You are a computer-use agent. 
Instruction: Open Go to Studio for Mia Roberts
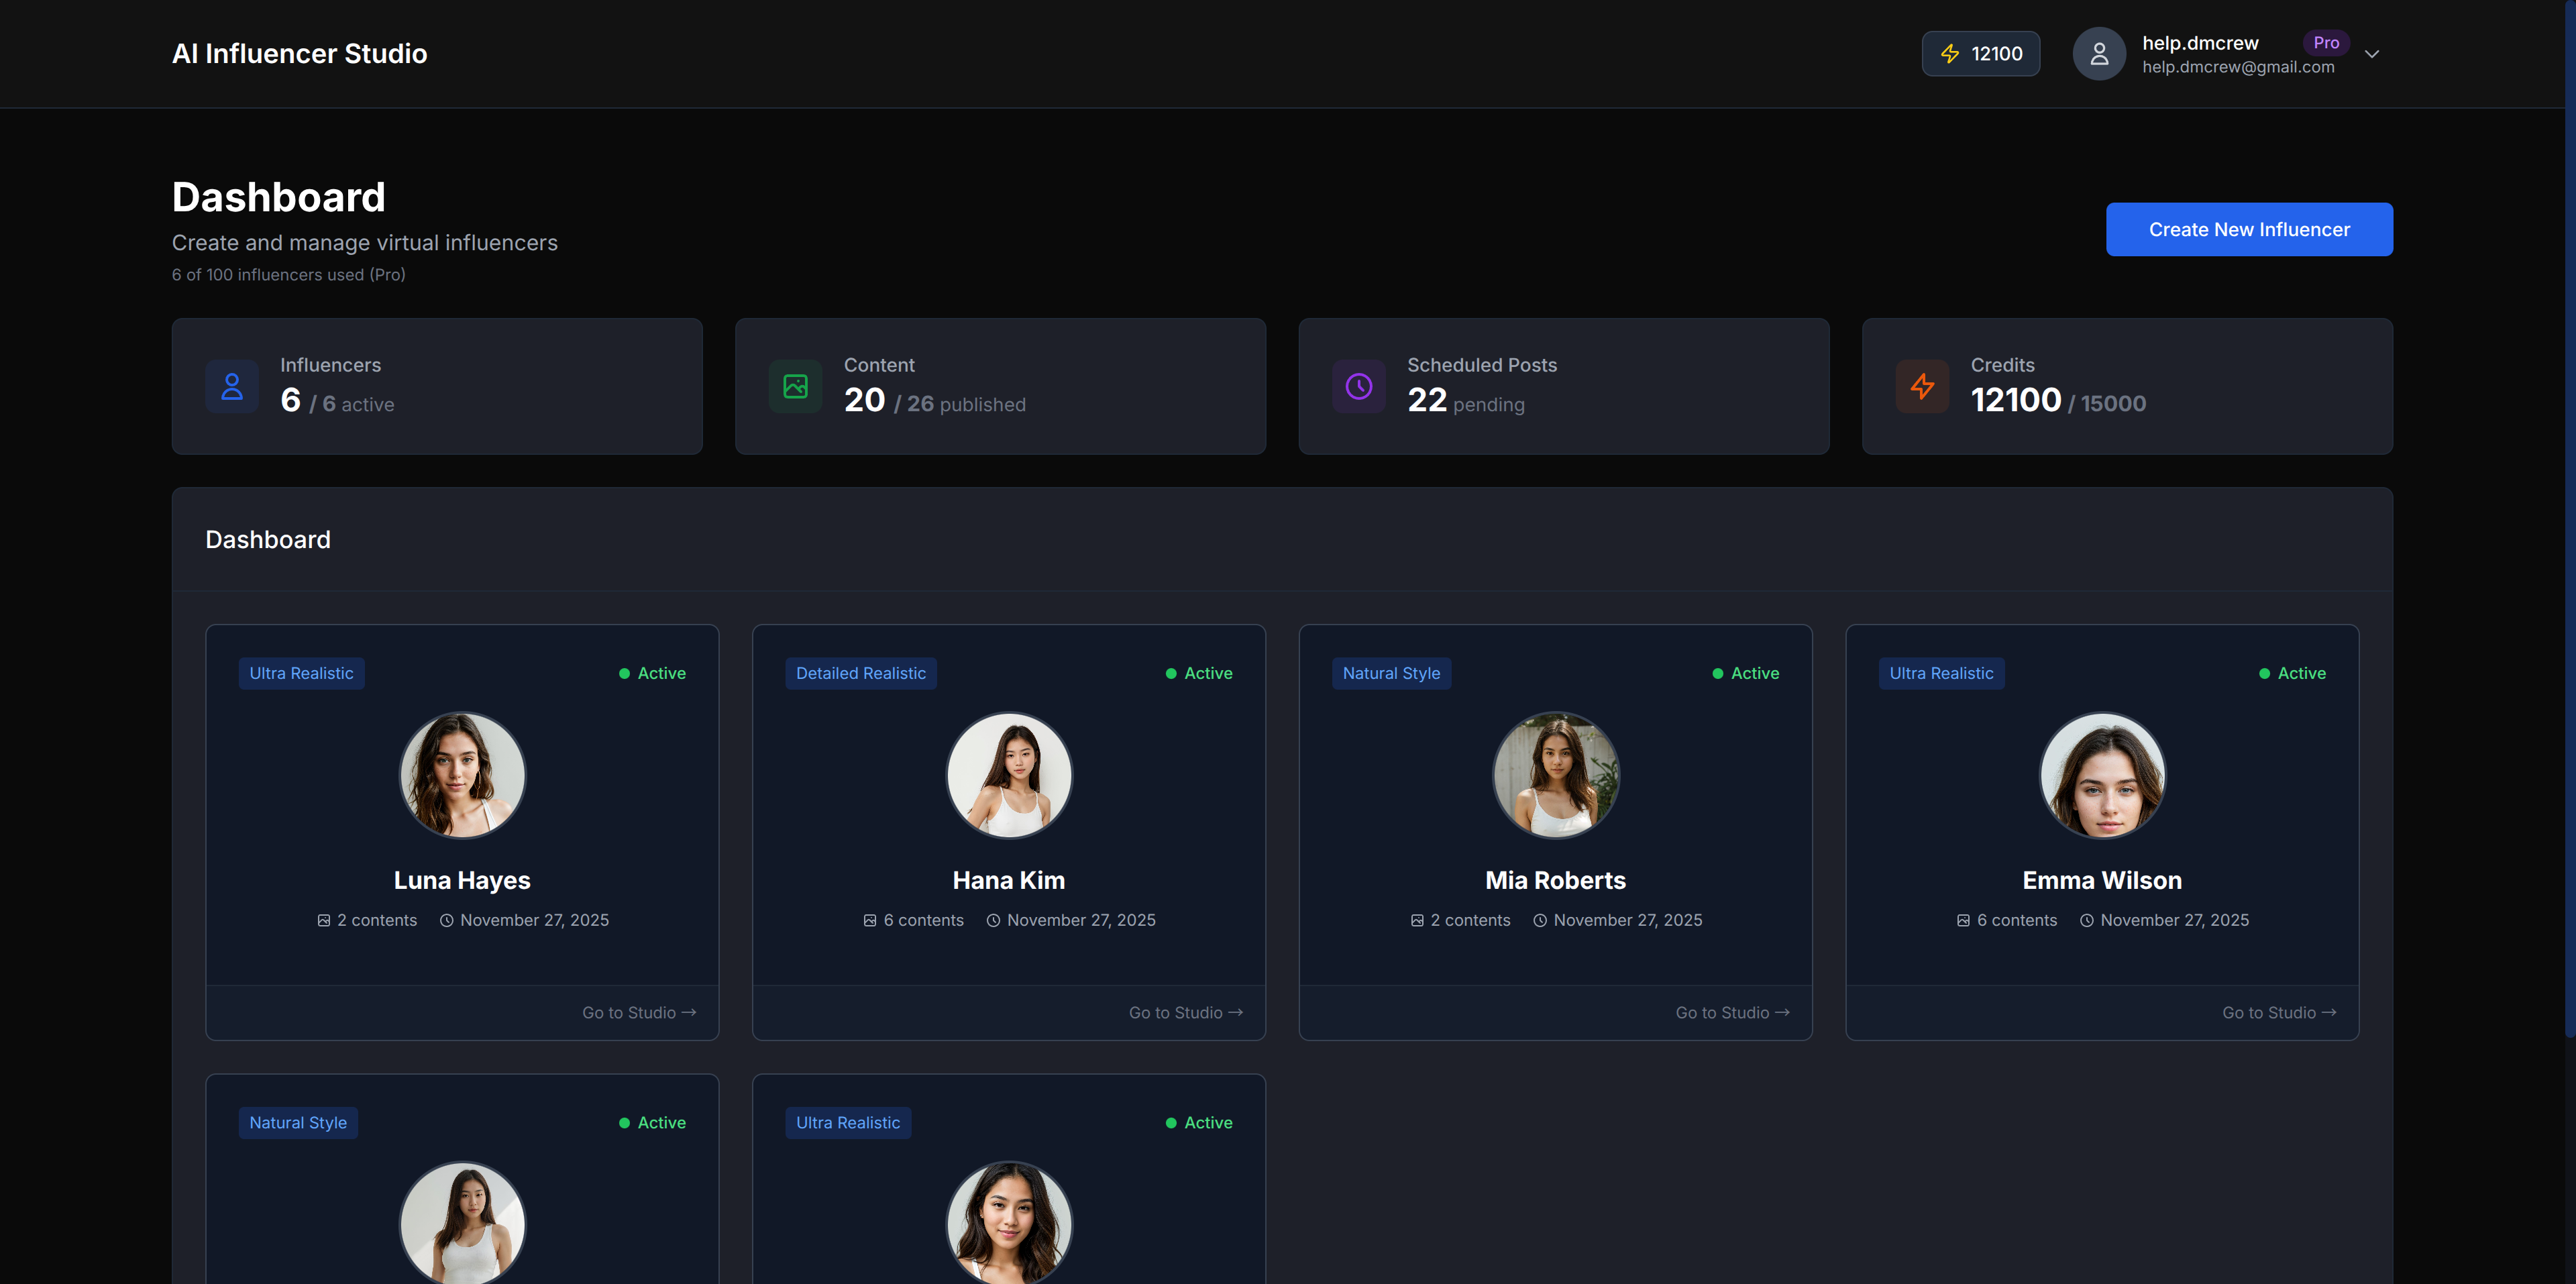[1732, 1012]
